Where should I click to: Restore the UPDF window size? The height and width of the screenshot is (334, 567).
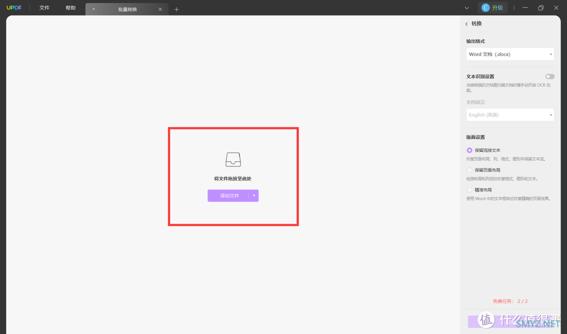click(x=541, y=7)
